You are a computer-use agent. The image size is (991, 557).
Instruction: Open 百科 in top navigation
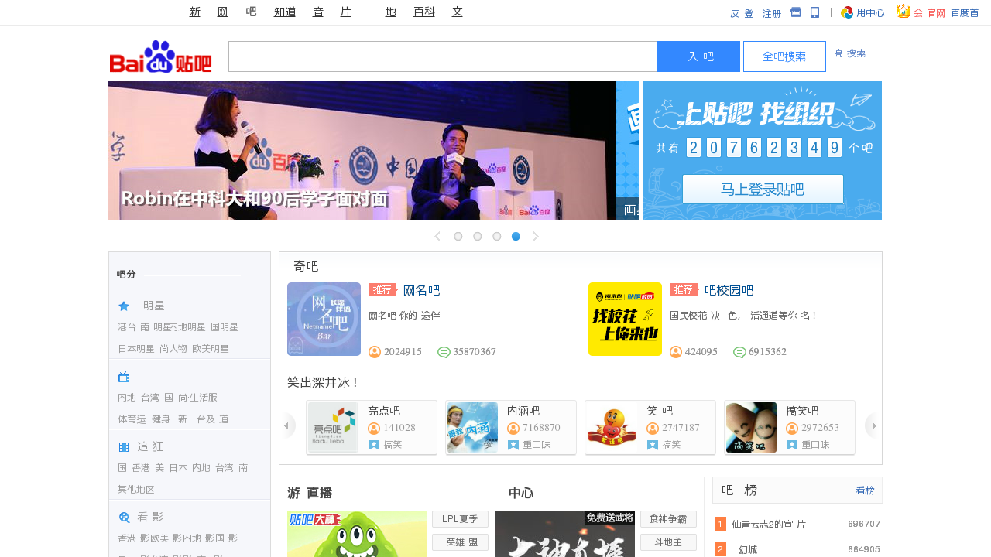(424, 12)
